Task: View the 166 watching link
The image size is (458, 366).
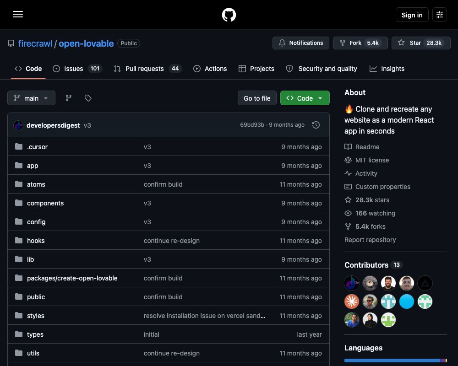Action: [x=370, y=213]
